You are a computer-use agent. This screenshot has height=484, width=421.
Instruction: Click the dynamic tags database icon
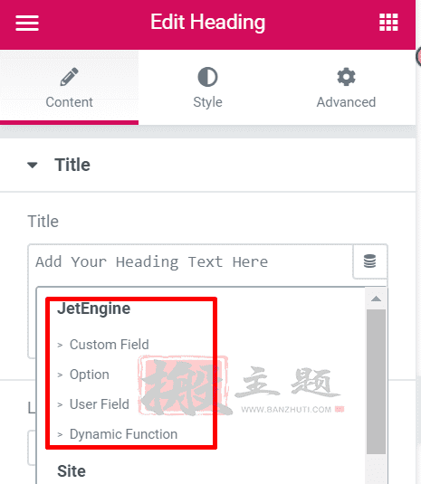369,261
